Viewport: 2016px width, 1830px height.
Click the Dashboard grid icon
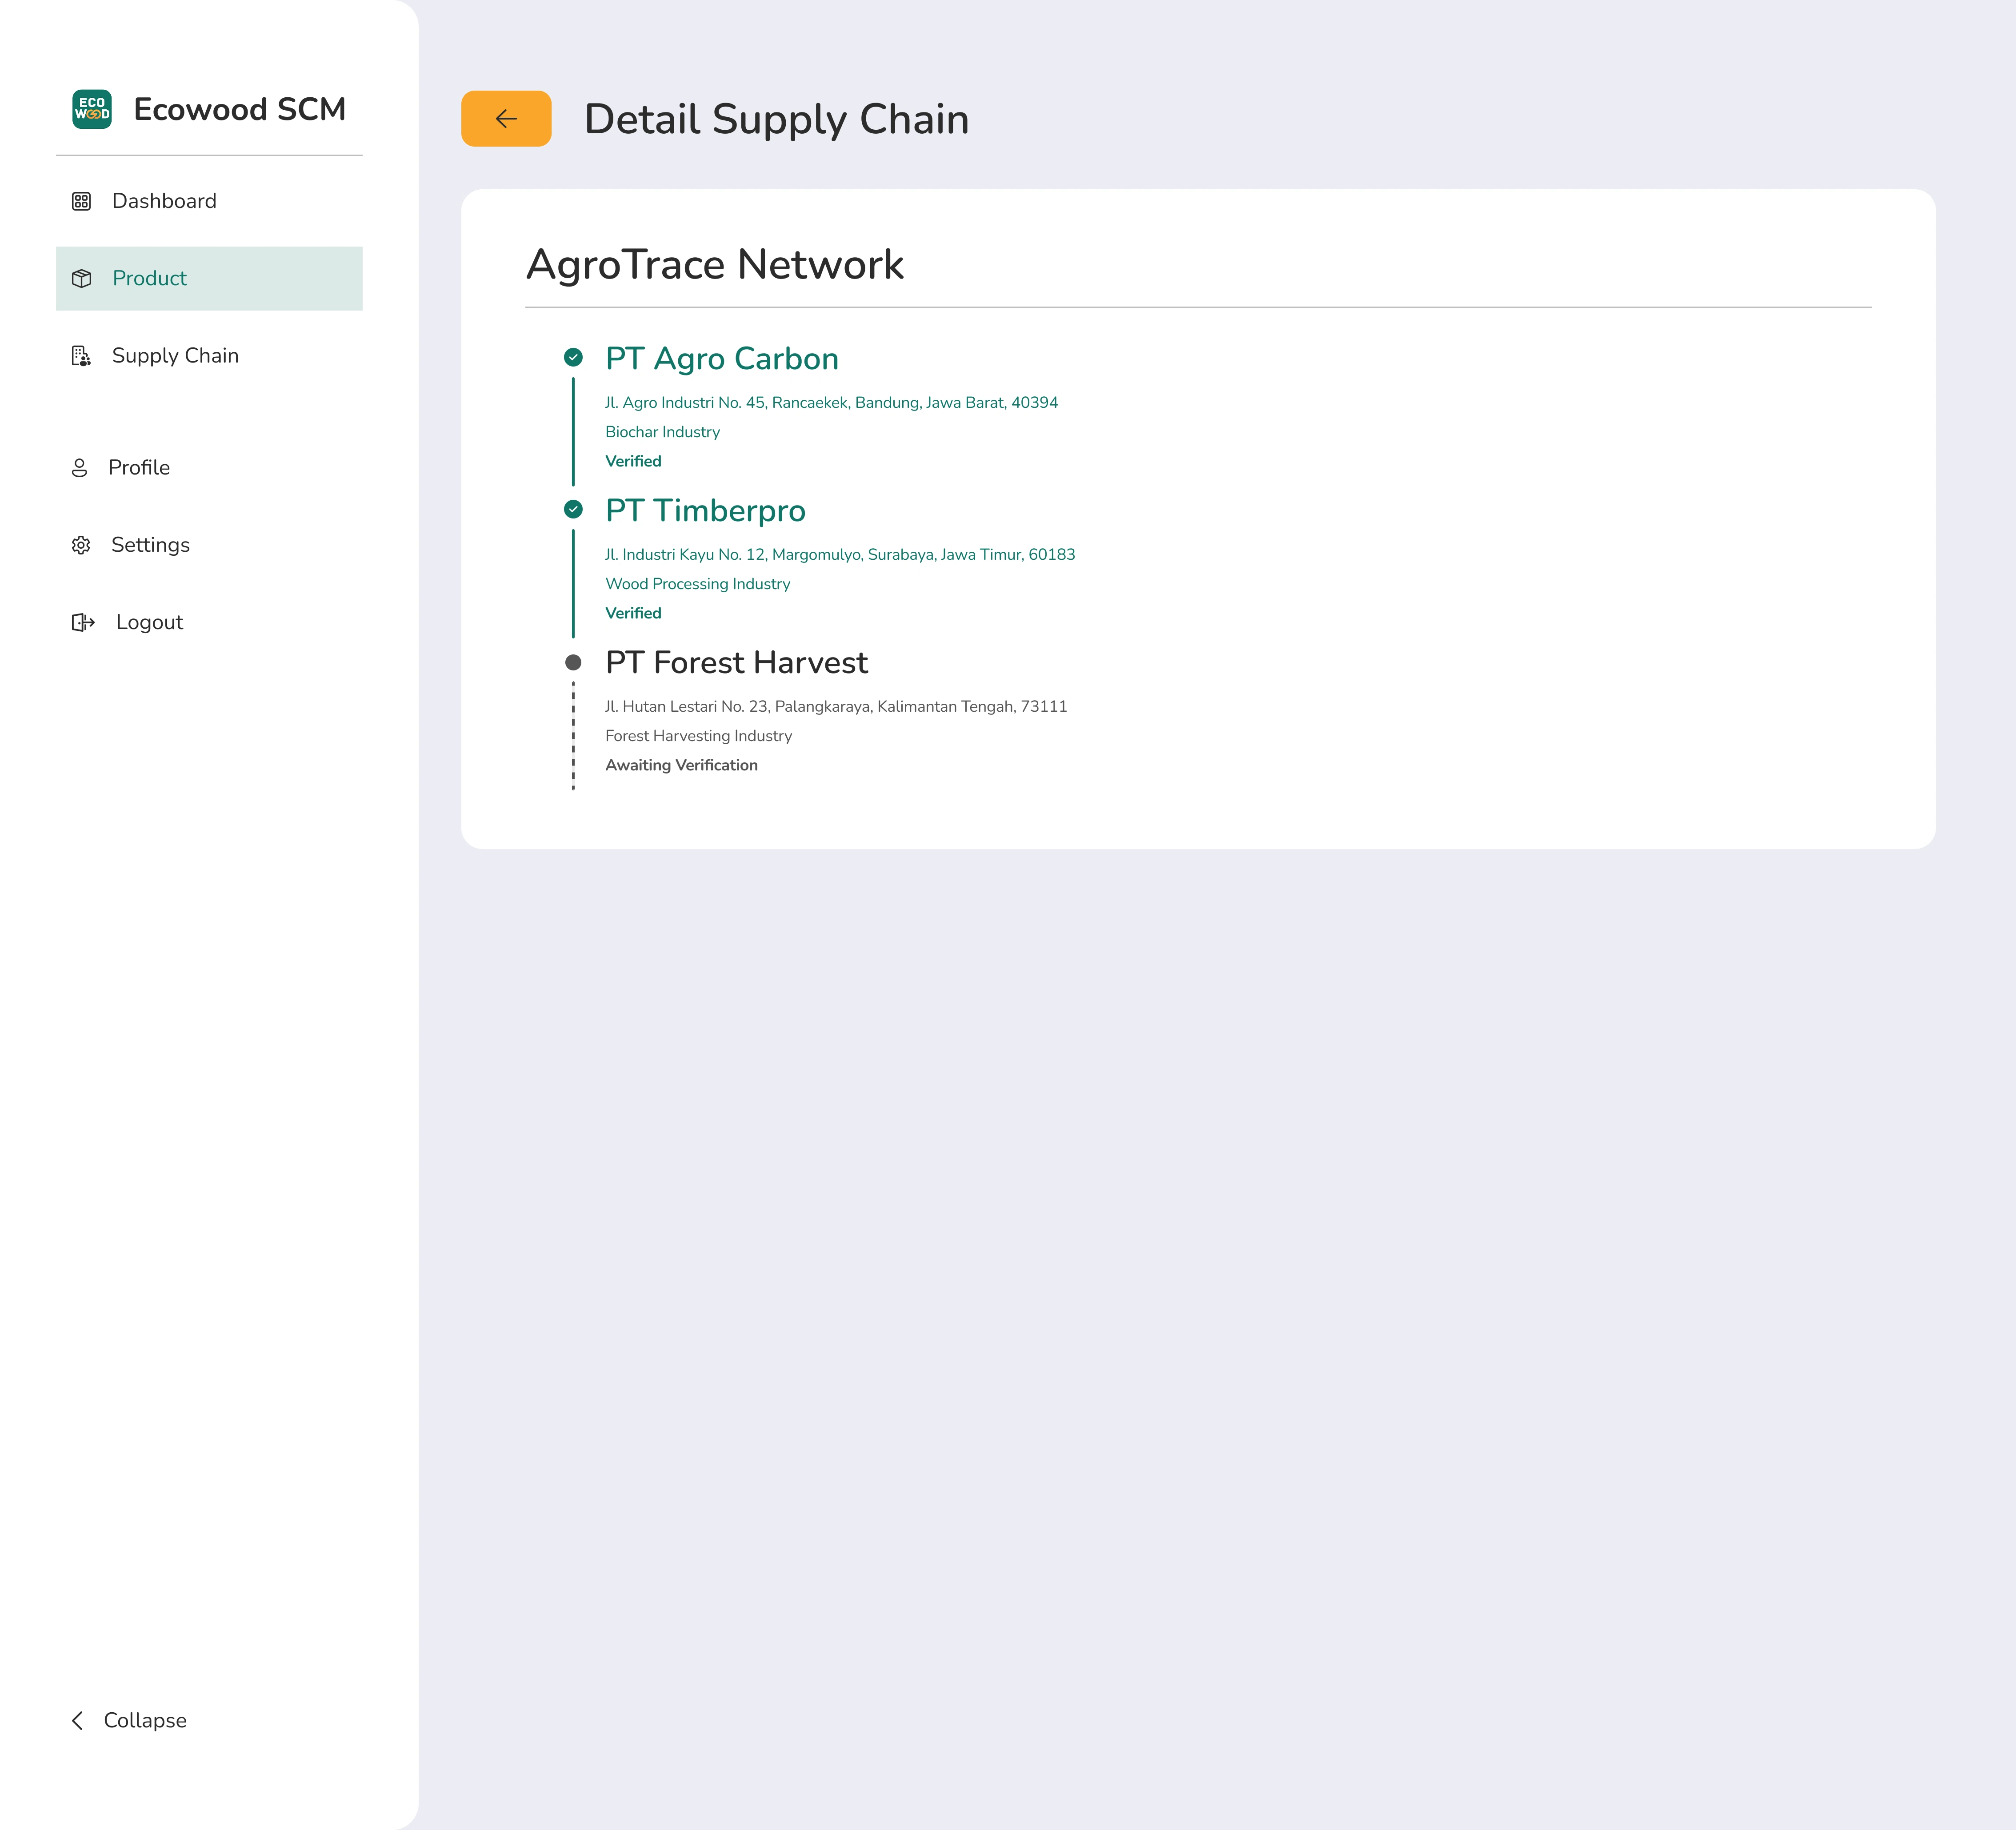81,201
